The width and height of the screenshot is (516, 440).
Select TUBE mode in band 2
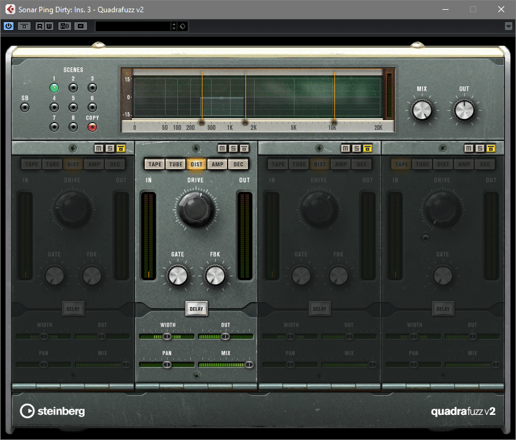coord(176,164)
